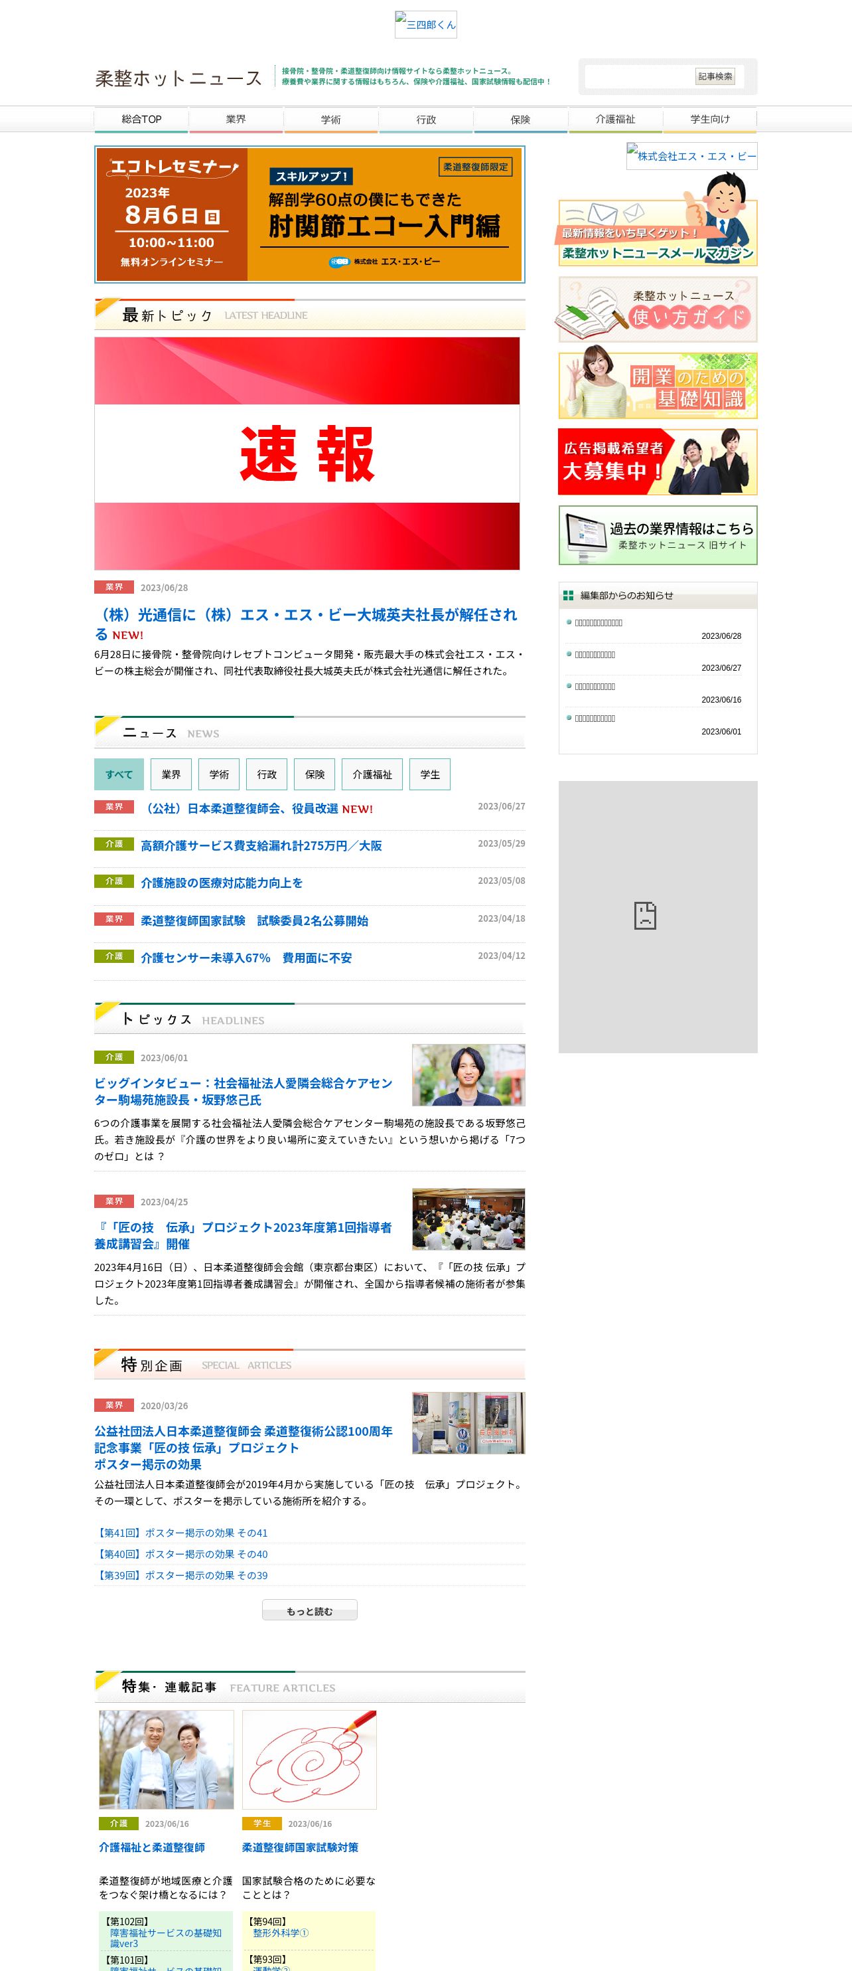Screen dimensions: 852x1971
Task: Filter news by 介護福祉
Action: pos(372,774)
